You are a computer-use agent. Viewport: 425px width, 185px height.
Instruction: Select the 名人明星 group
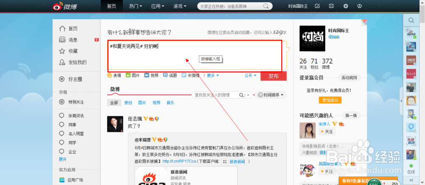tap(71, 134)
